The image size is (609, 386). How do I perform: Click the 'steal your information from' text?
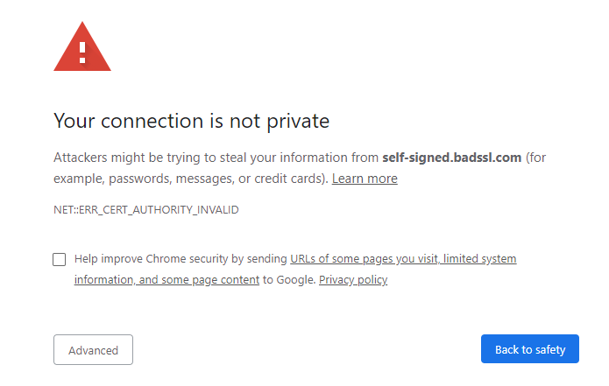299,158
